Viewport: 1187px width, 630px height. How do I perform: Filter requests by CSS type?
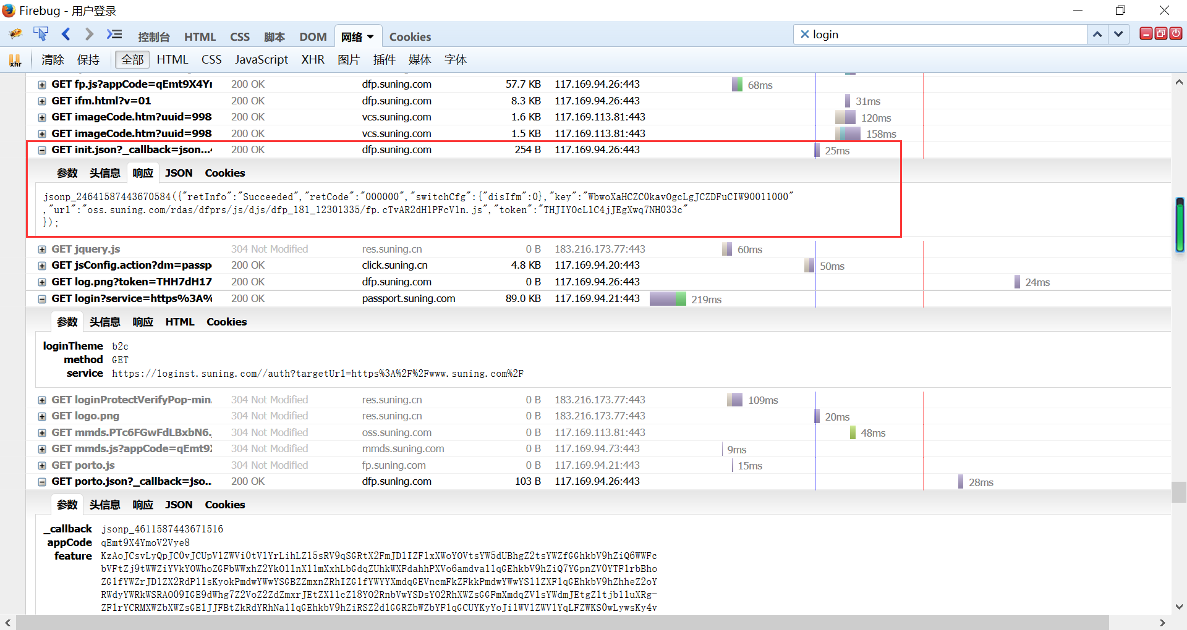(211, 60)
